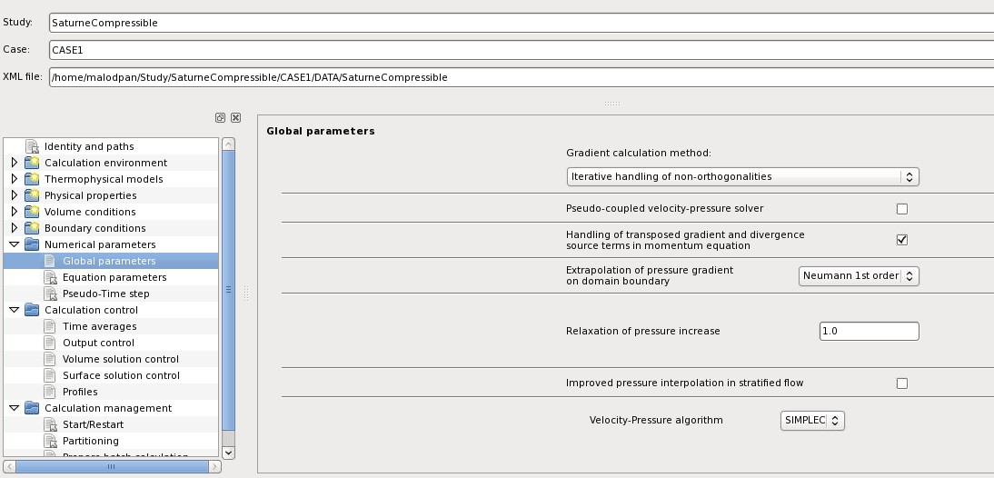Open the SIMPLEC algorithm dropdown
The image size is (994, 478).
(812, 420)
